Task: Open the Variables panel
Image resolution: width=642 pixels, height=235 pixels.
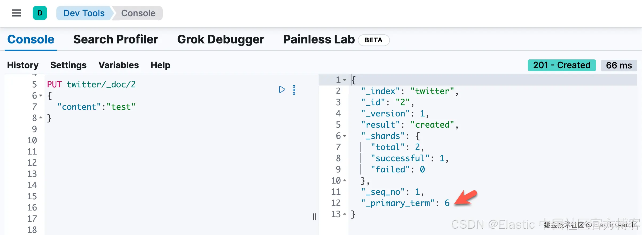Action: point(119,65)
